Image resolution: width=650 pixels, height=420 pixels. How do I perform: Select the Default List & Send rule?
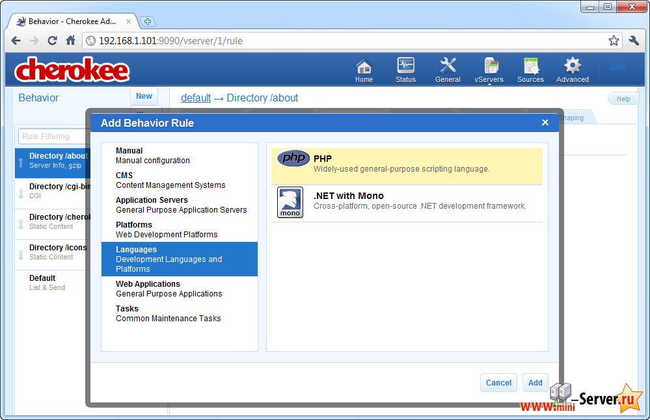point(53,283)
